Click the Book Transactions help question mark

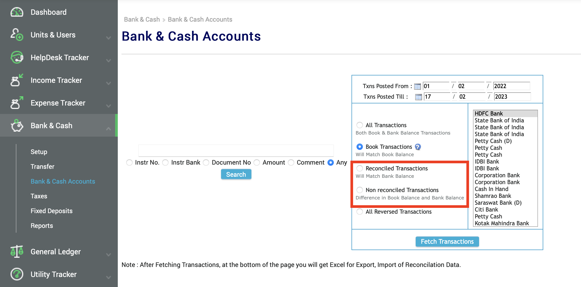[418, 147]
